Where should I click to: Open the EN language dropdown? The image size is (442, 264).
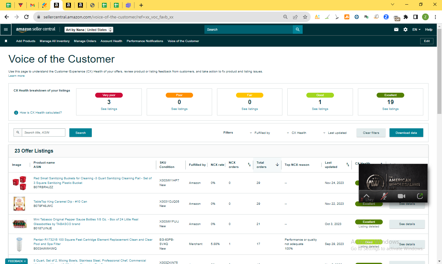(x=417, y=29)
